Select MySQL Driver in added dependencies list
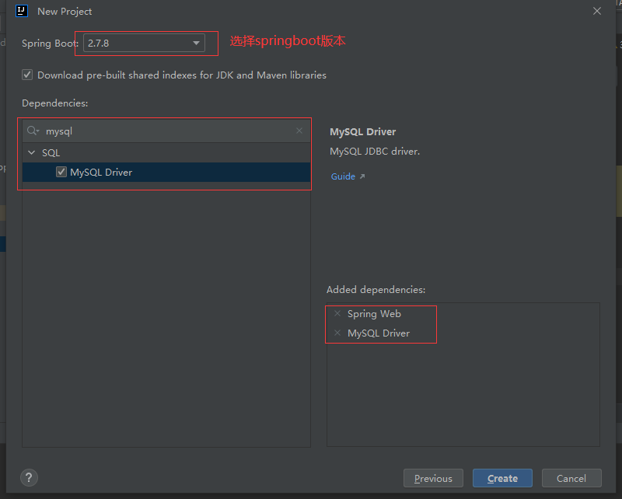 379,333
